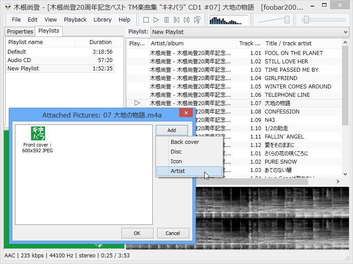
Task: Click the Stop playback icon
Action: pyautogui.click(x=146, y=19)
